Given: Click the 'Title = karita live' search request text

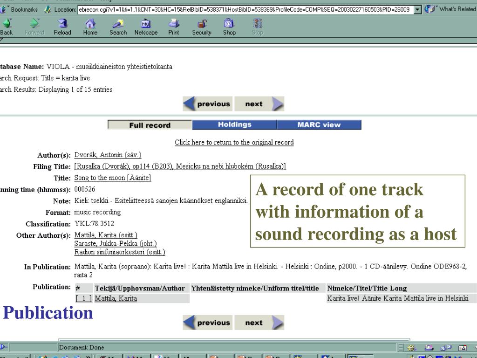Looking at the screenshot, I should [65, 78].
